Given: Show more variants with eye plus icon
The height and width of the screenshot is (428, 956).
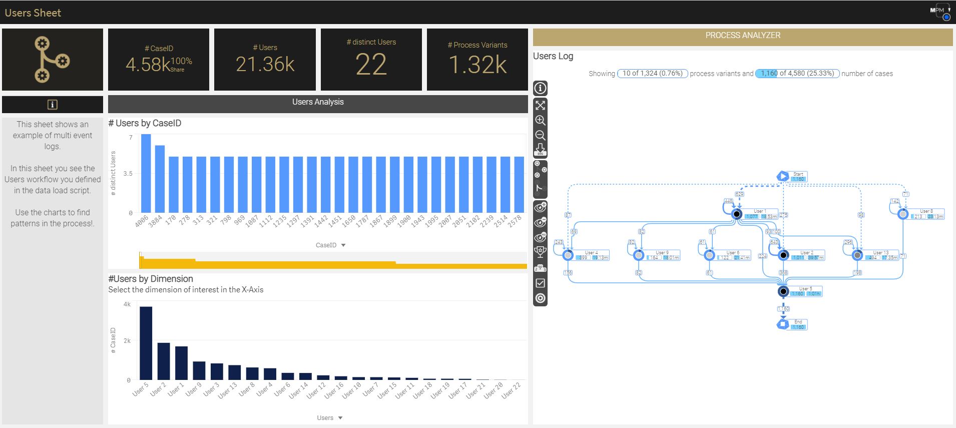Looking at the screenshot, I should coord(540,207).
